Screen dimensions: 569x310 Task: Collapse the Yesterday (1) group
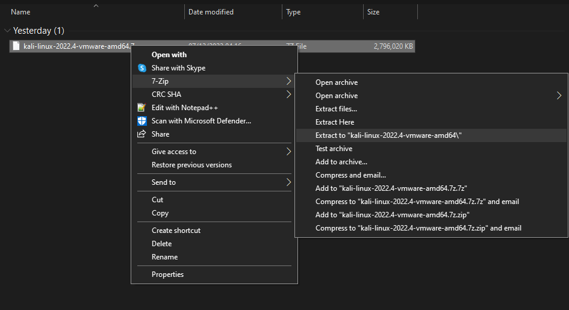click(7, 31)
